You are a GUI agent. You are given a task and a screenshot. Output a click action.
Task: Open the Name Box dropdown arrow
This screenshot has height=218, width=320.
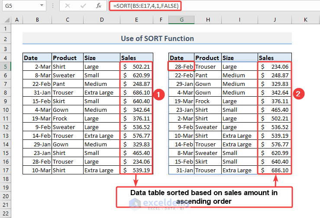42,6
